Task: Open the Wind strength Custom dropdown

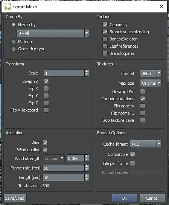Action: pyautogui.click(x=53, y=158)
